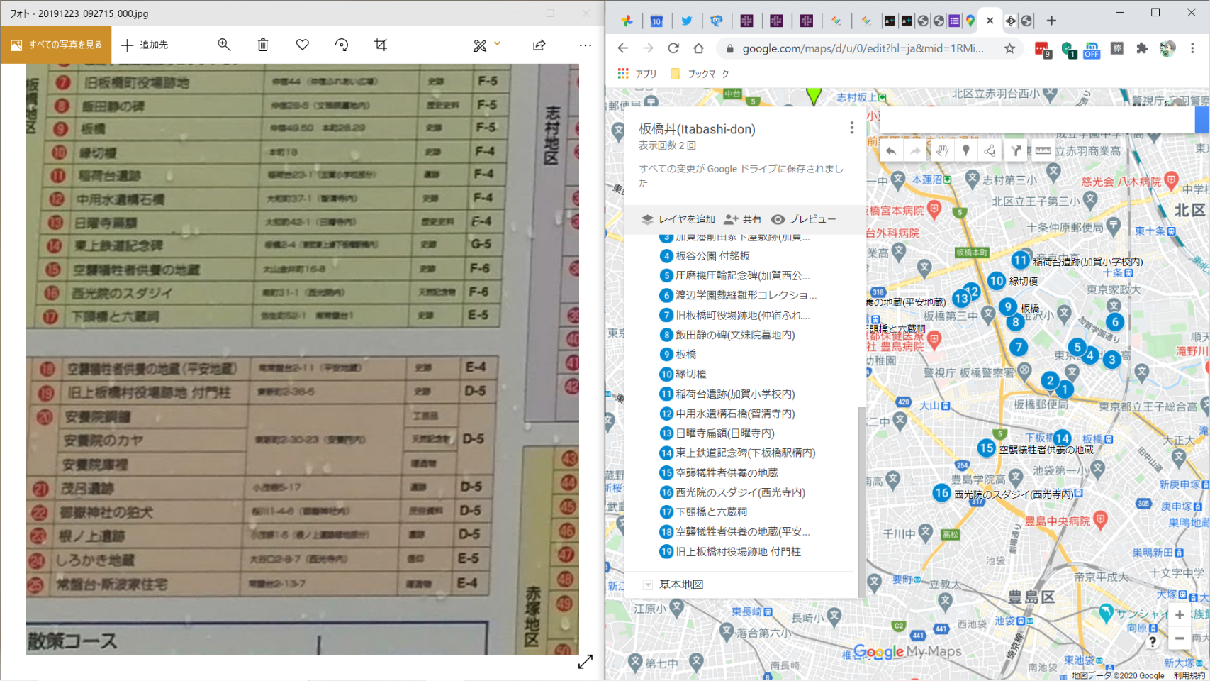The image size is (1210, 681).
Task: Rotate the photo using the rotate icon
Action: [x=342, y=45]
